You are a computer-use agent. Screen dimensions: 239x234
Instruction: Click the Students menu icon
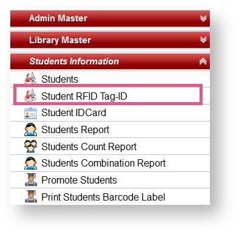[30, 78]
